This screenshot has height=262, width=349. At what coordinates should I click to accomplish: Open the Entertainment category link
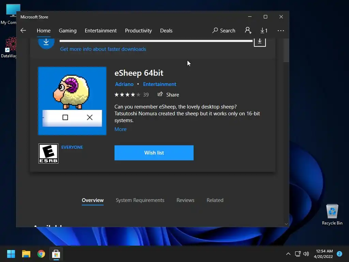[160, 84]
